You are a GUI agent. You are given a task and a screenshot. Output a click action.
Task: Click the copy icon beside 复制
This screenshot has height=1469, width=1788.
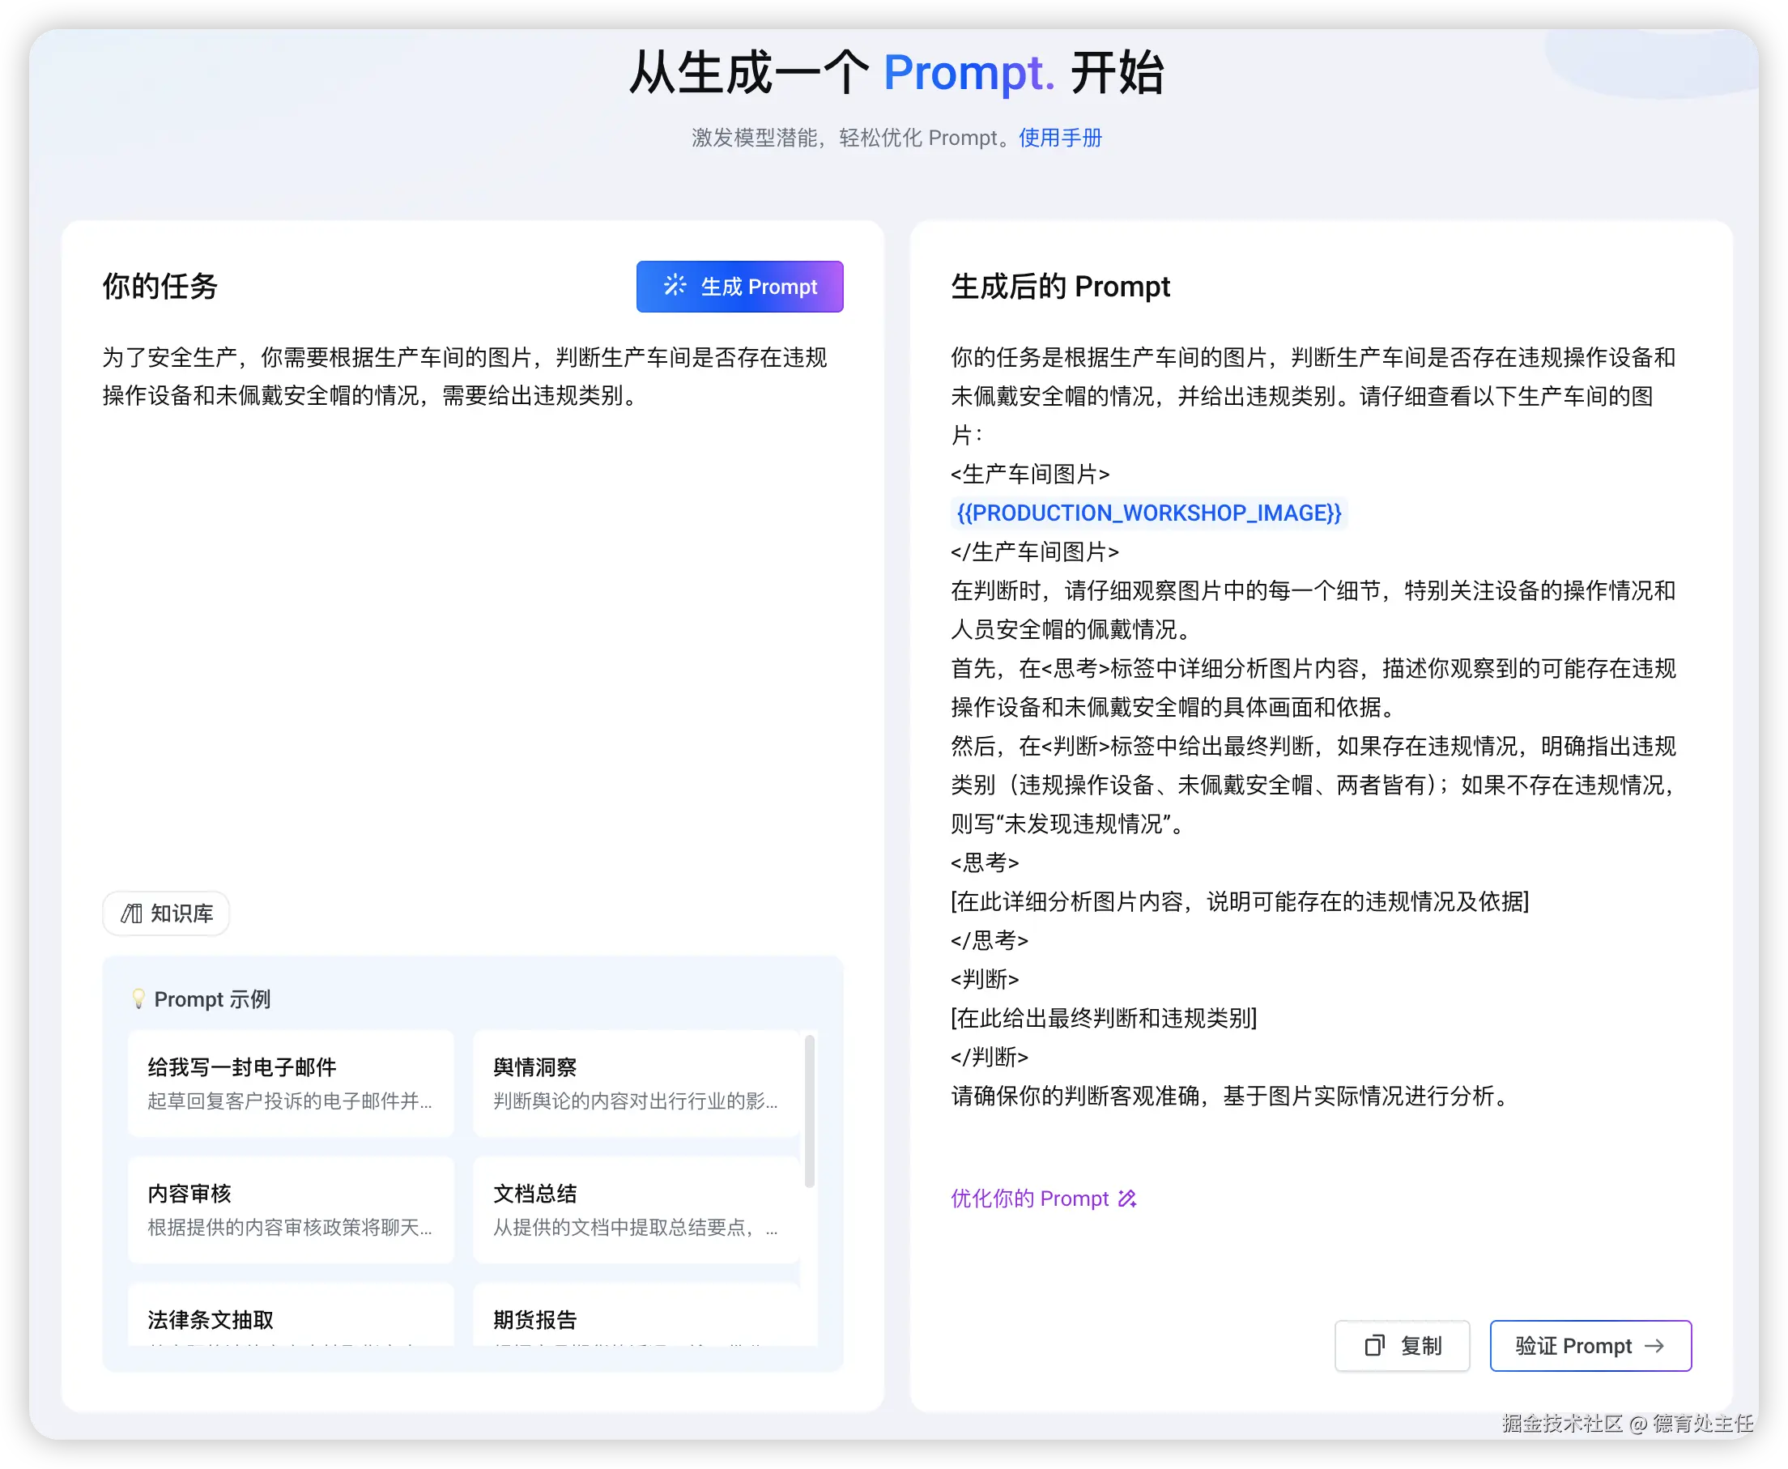tap(1374, 1345)
